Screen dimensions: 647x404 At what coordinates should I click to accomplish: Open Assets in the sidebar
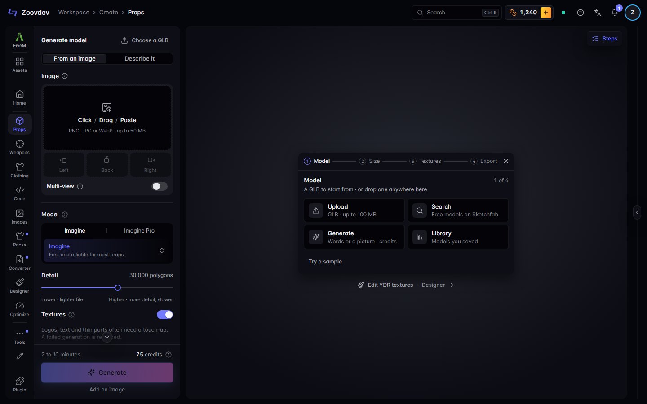point(19,65)
